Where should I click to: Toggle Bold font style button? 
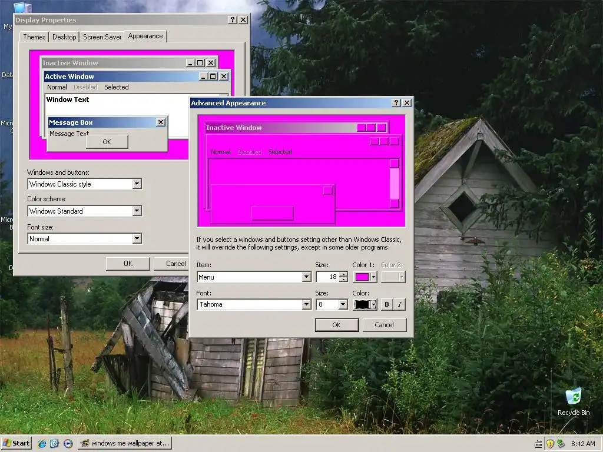386,304
